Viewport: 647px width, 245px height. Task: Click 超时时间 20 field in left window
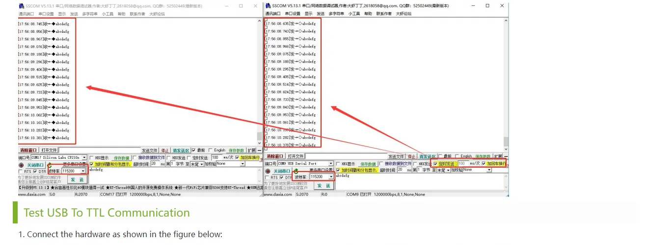coord(155,164)
